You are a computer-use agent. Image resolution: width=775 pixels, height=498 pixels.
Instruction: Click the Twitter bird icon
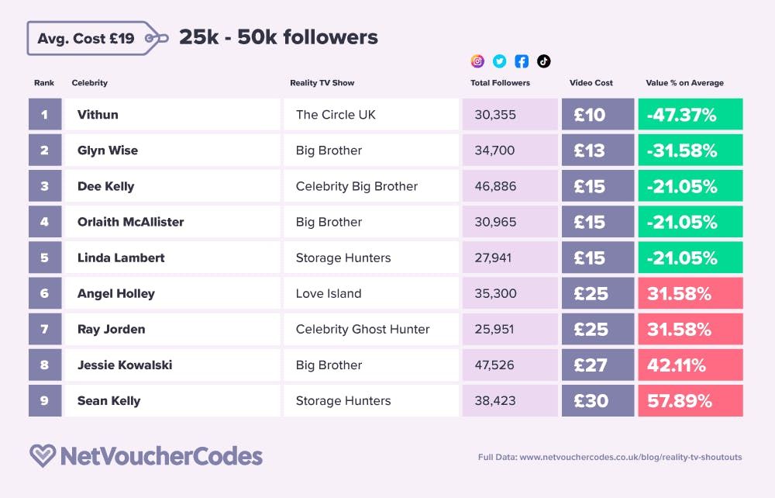(x=500, y=61)
